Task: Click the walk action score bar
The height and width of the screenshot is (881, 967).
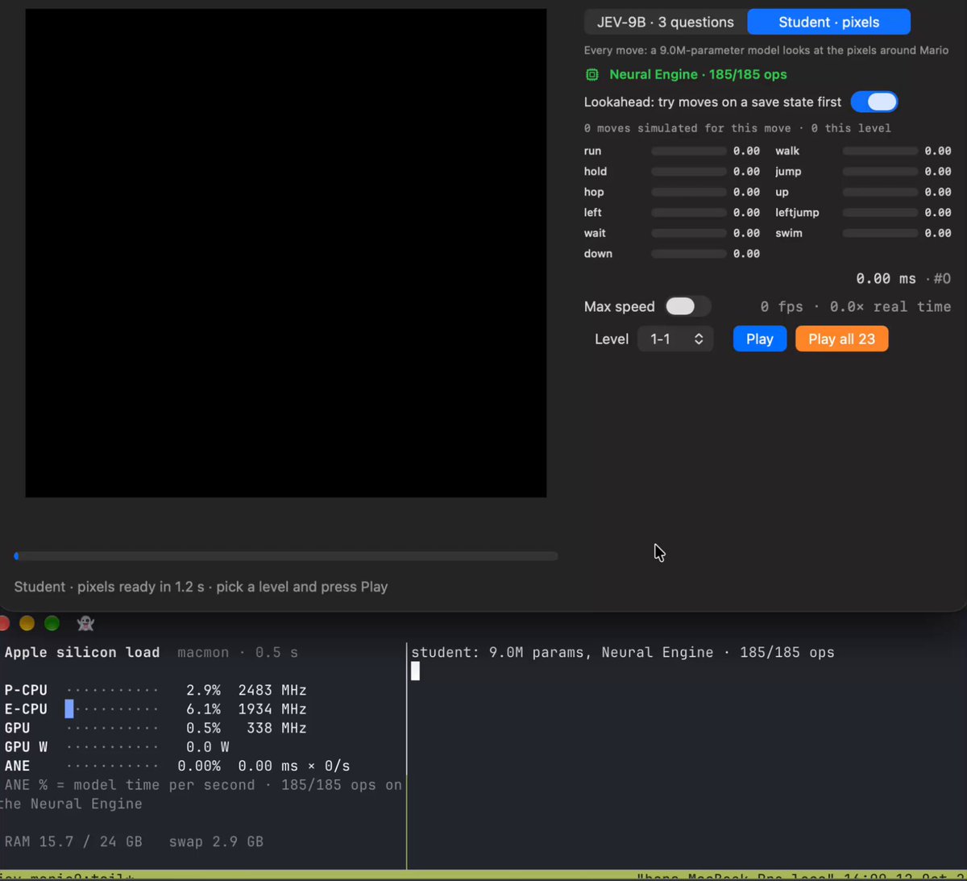Action: click(x=880, y=151)
